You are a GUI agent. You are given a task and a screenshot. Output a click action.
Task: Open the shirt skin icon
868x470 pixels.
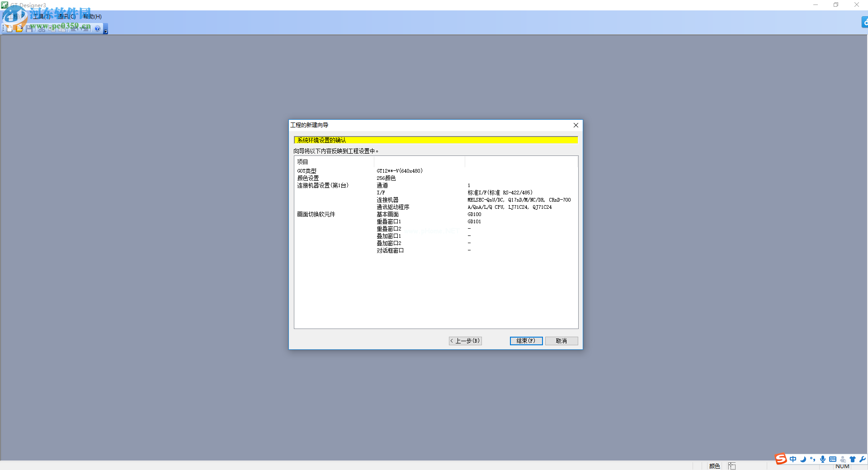(852, 459)
